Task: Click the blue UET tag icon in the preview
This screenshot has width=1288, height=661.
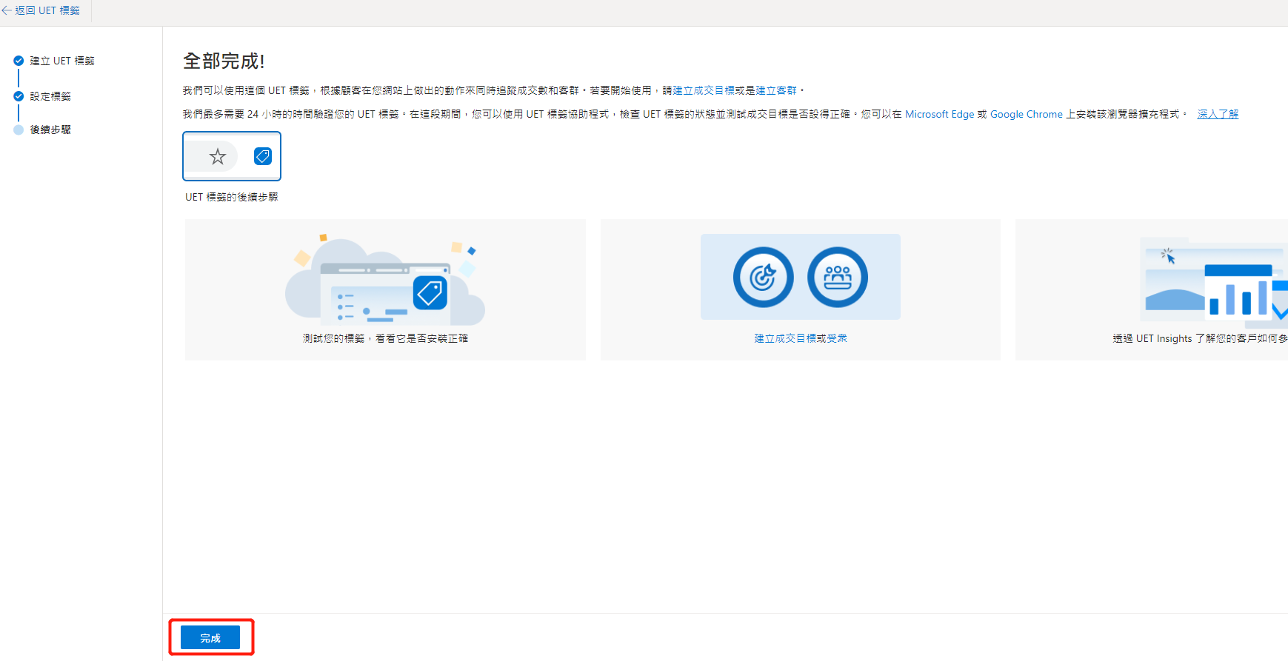Action: (x=263, y=156)
